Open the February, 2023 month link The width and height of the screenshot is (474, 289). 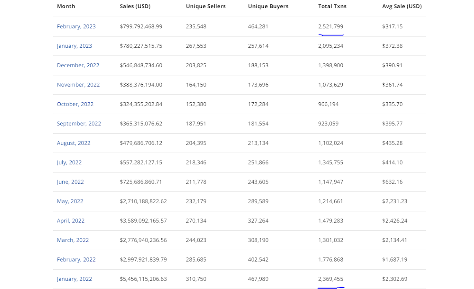[76, 26]
